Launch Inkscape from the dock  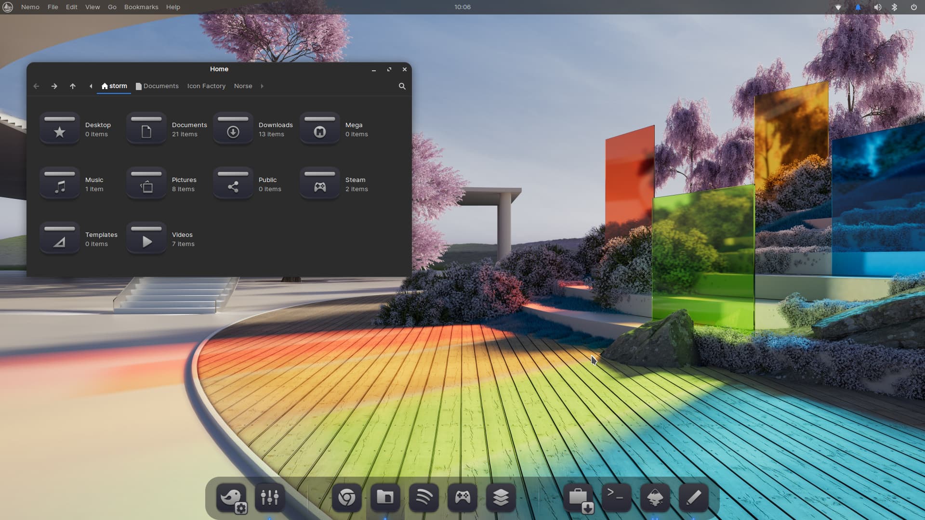[655, 497]
